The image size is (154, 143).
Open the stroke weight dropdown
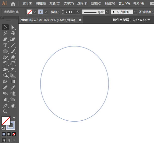pos(78,12)
